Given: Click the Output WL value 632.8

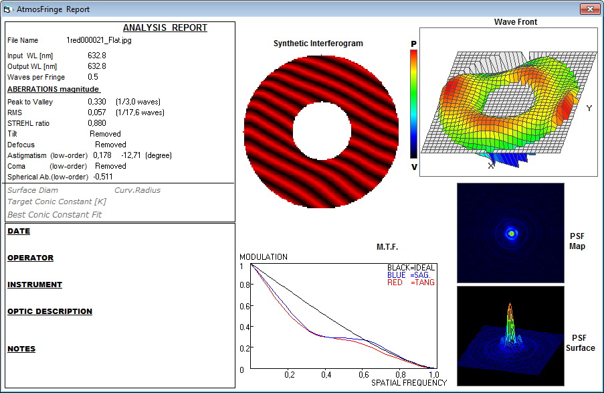Looking at the screenshot, I should tap(97, 66).
